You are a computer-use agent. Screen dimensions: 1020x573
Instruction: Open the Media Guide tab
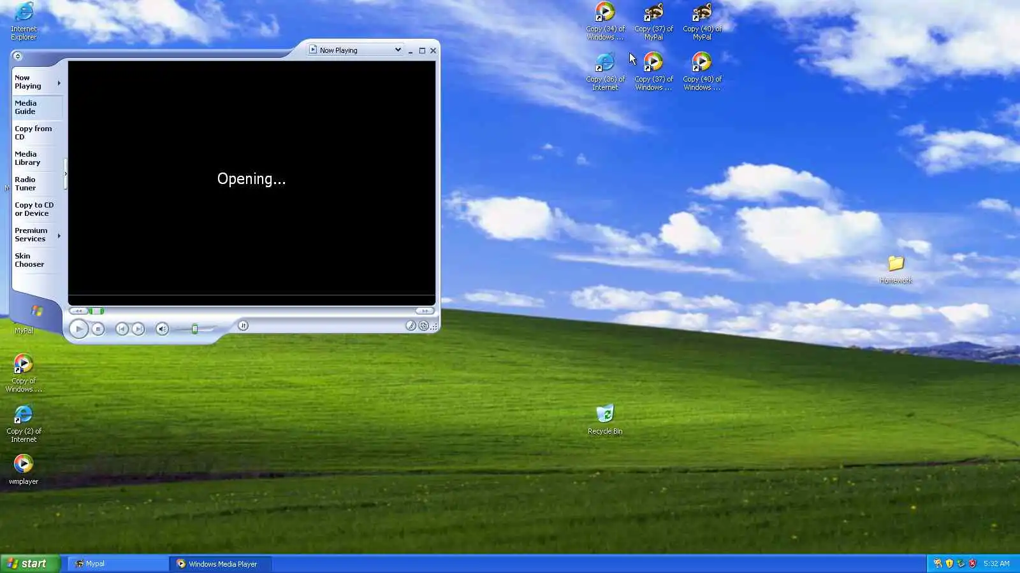point(37,108)
